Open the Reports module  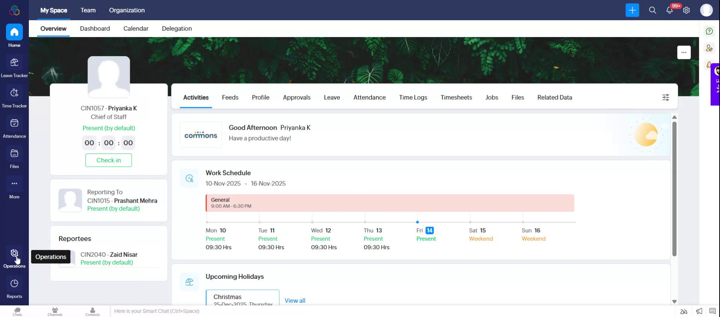[14, 288]
